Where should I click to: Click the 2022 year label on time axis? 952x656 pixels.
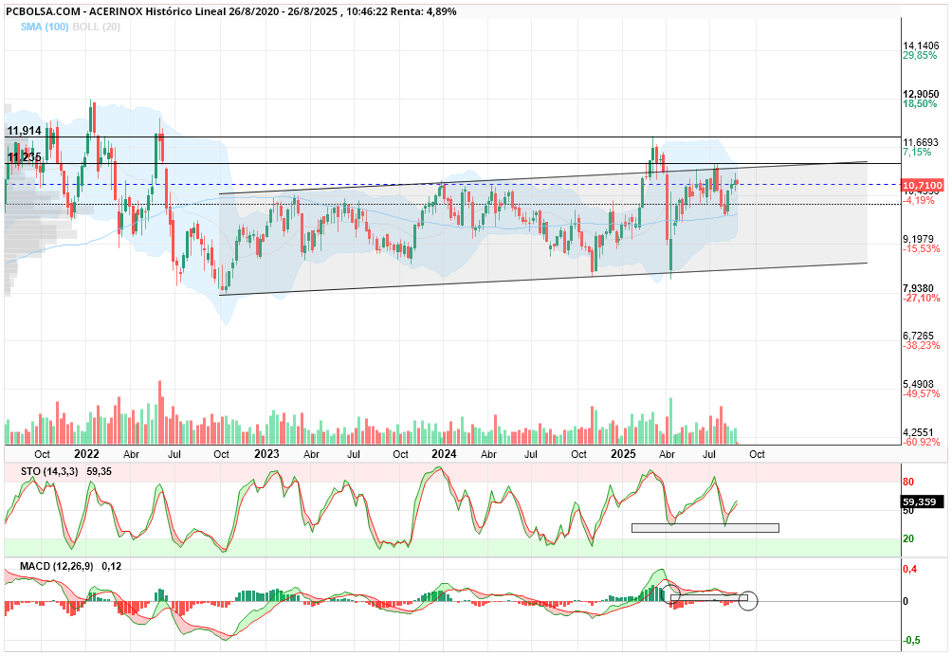pyautogui.click(x=87, y=454)
